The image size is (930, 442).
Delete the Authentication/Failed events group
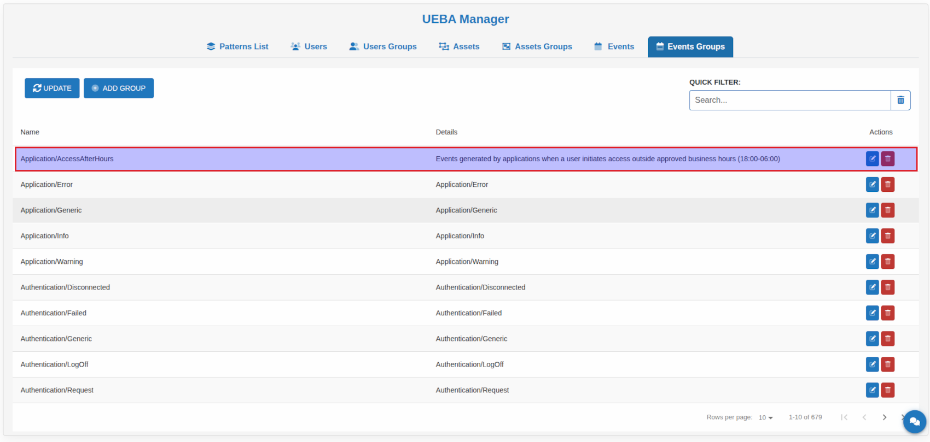887,313
